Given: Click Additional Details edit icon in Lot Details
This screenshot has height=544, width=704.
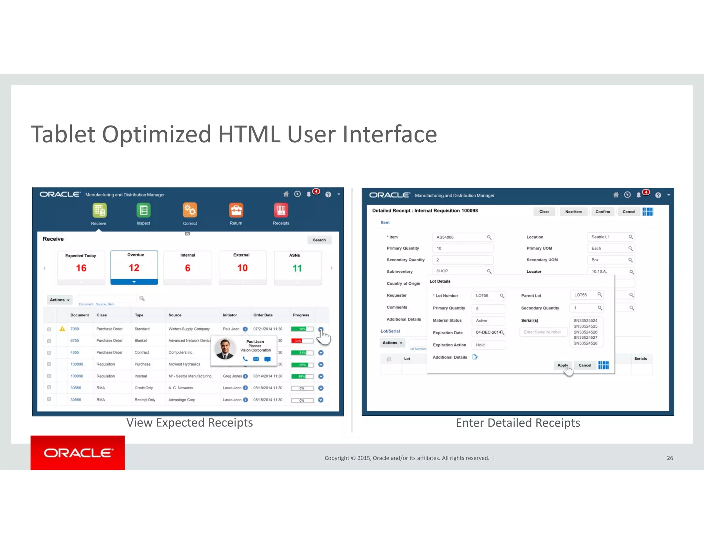Looking at the screenshot, I should point(475,357).
